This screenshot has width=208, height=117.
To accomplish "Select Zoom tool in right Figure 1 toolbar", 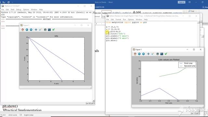I will pos(153,54).
